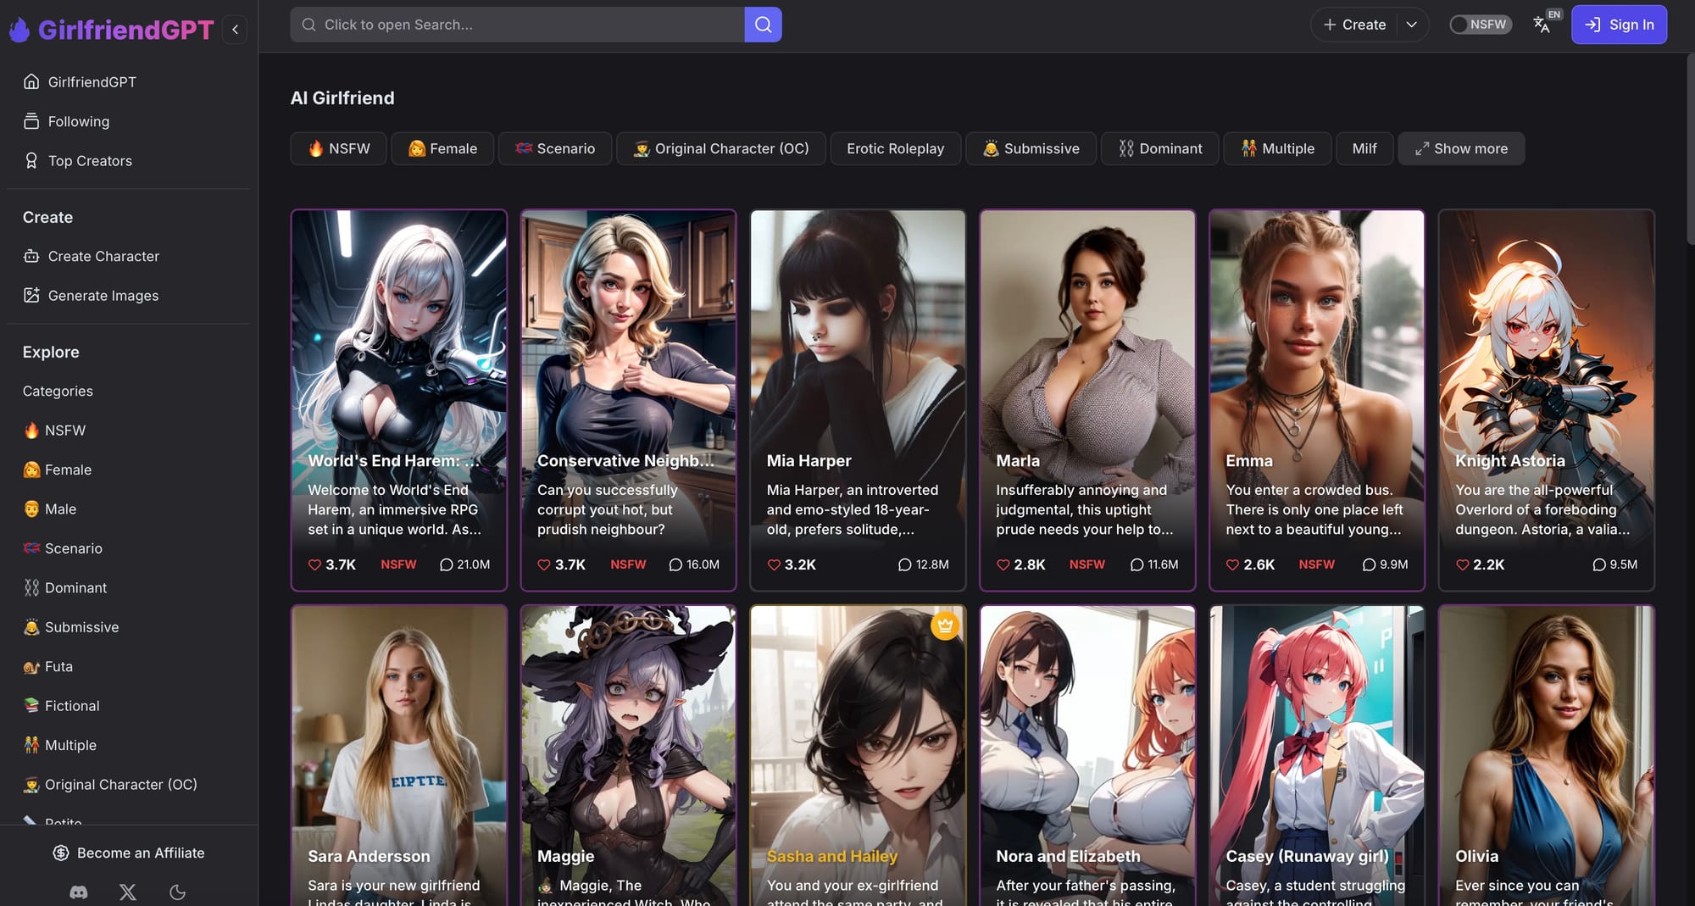The image size is (1695, 906).
Task: Collapse the sidebar with chevron
Action: [235, 30]
